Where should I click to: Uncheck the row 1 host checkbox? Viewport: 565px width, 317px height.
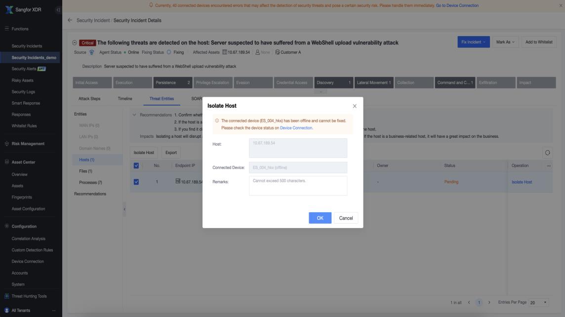(x=136, y=182)
